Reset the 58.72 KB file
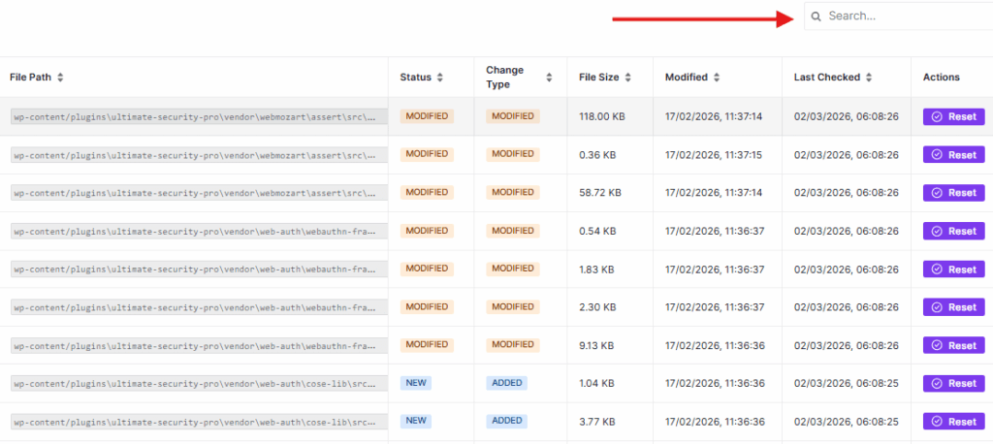993x444 pixels. tap(953, 193)
